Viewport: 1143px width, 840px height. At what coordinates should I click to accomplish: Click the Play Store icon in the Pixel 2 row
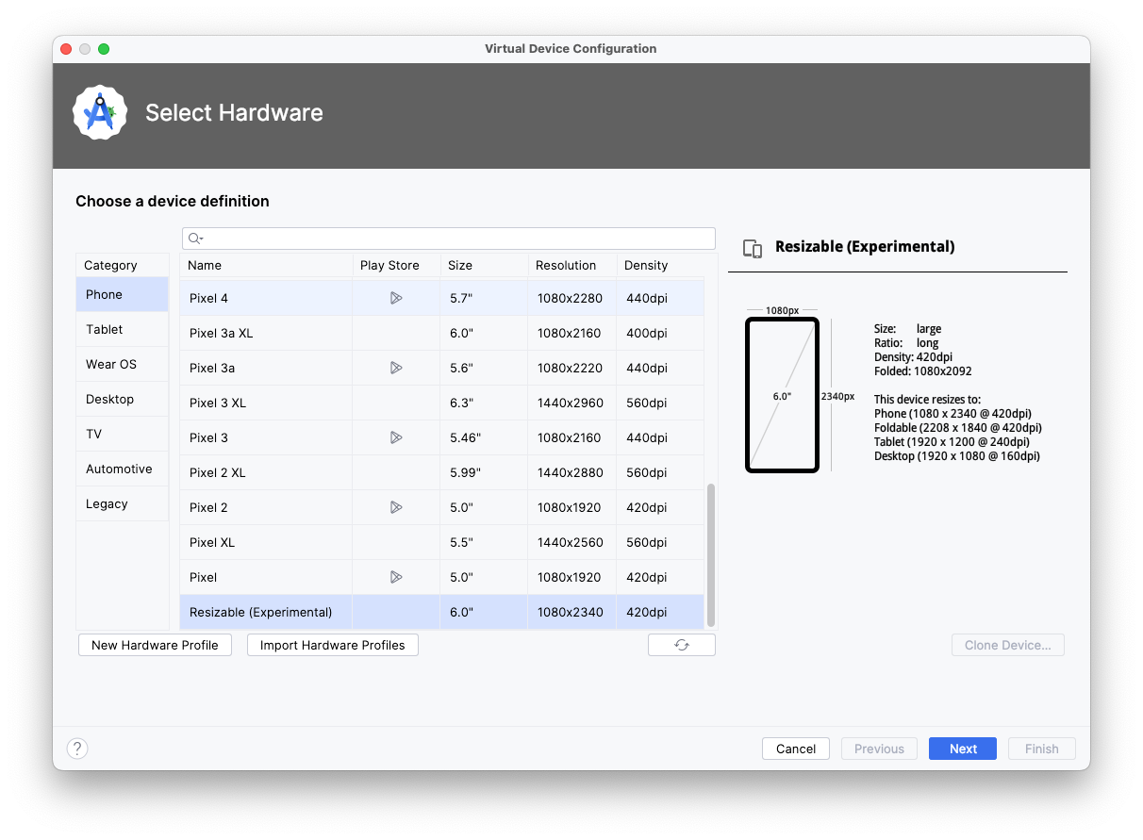(x=396, y=507)
